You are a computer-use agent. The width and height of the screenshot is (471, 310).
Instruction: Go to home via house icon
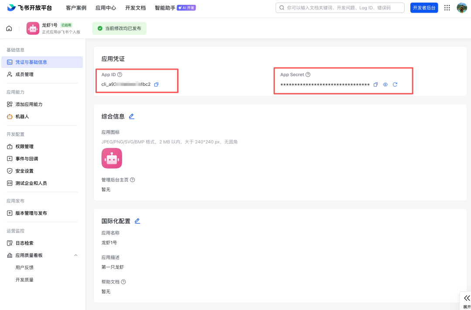tap(9, 28)
